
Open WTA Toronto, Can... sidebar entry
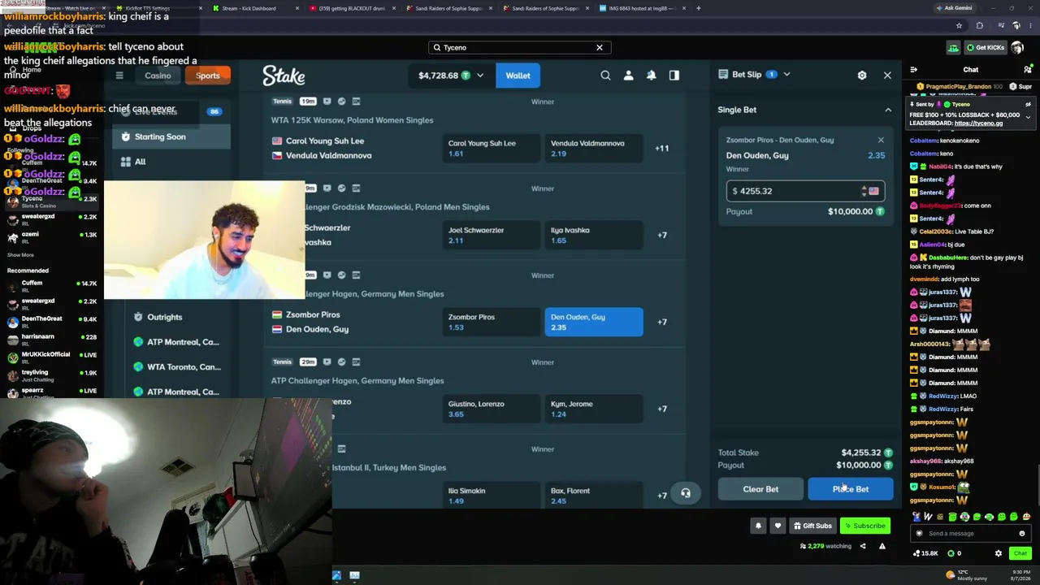coord(175,366)
